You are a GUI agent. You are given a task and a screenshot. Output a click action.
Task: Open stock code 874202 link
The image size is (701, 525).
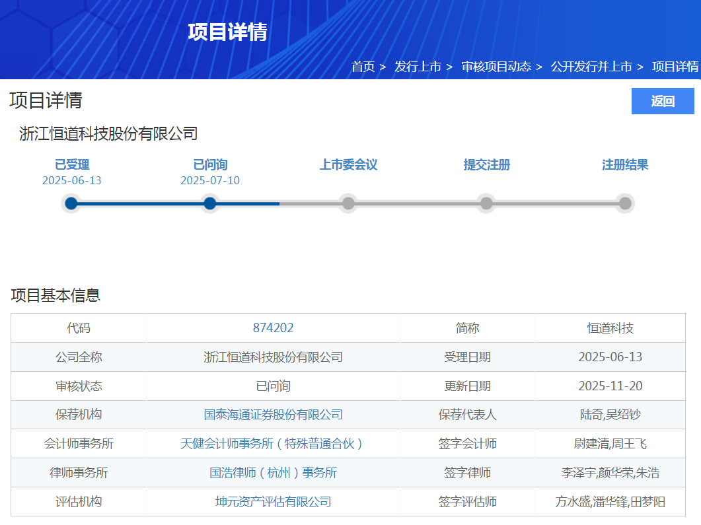[x=273, y=328]
